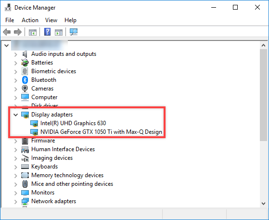Select the Network adapters category icon

[x=25, y=202]
